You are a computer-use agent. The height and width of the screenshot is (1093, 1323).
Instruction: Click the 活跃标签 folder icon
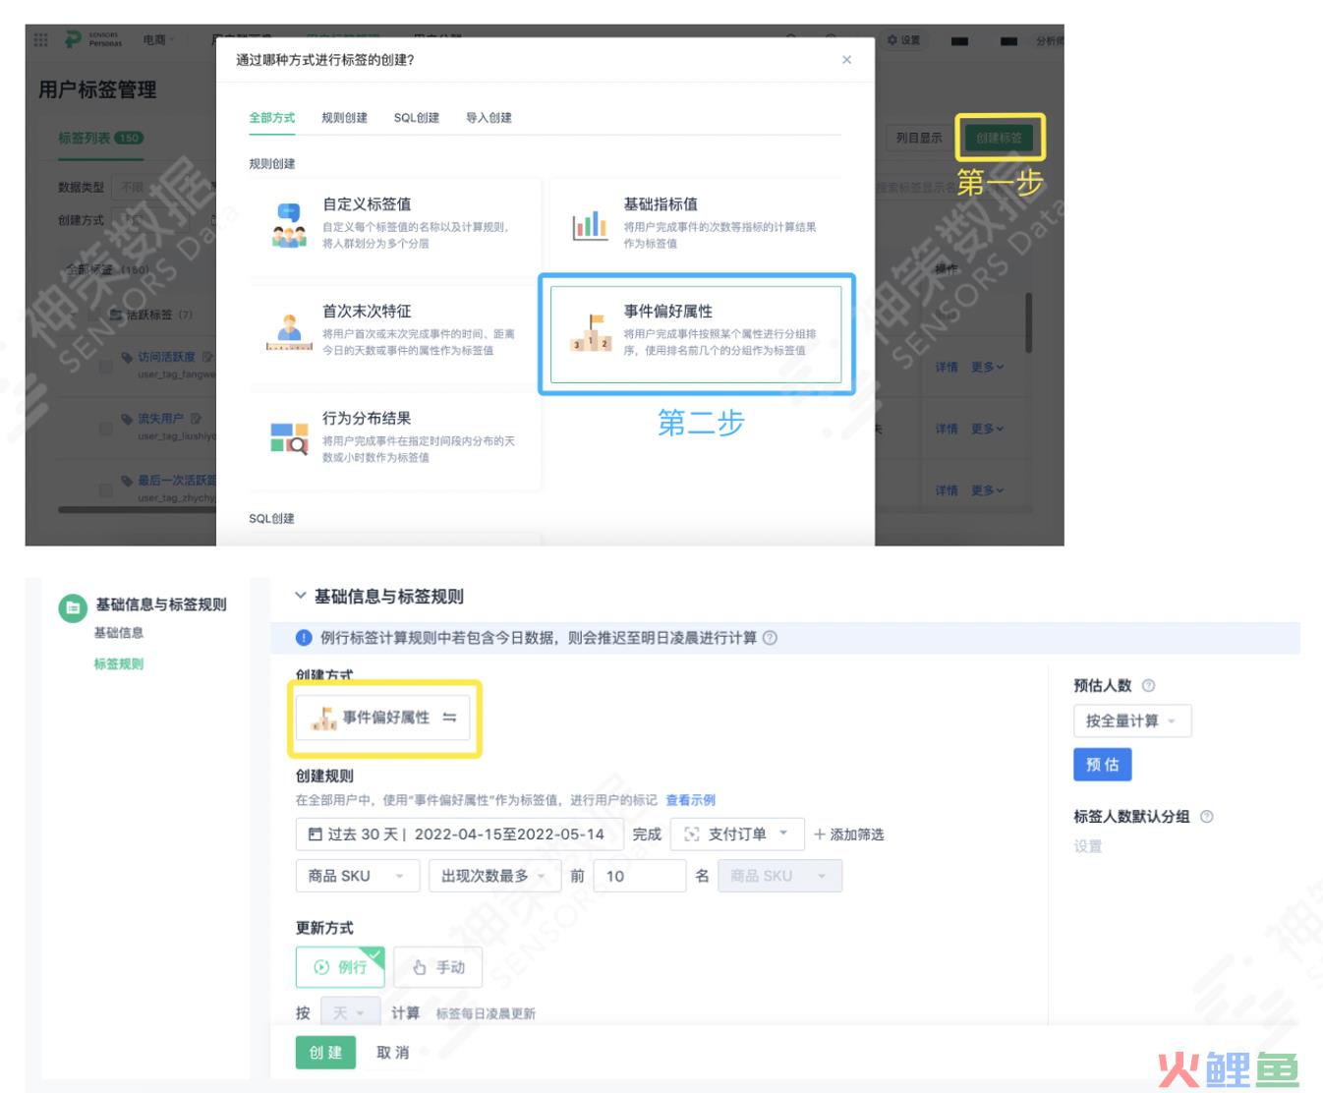[x=115, y=315]
